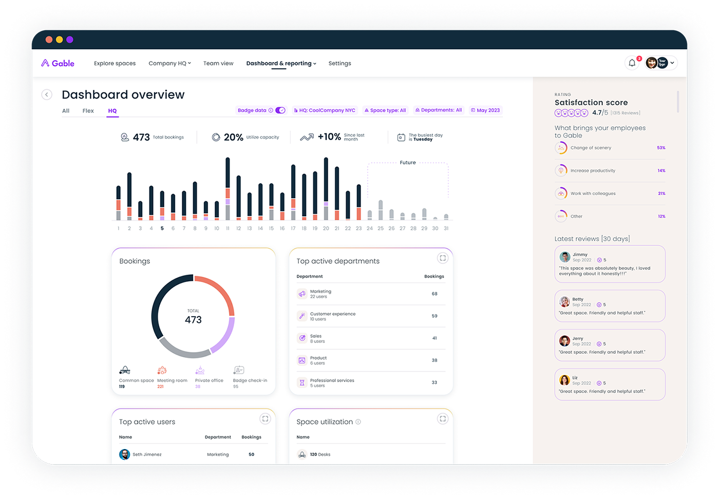Open Jerry's review card
This screenshot has width=719, height=498.
pyautogui.click(x=610, y=345)
